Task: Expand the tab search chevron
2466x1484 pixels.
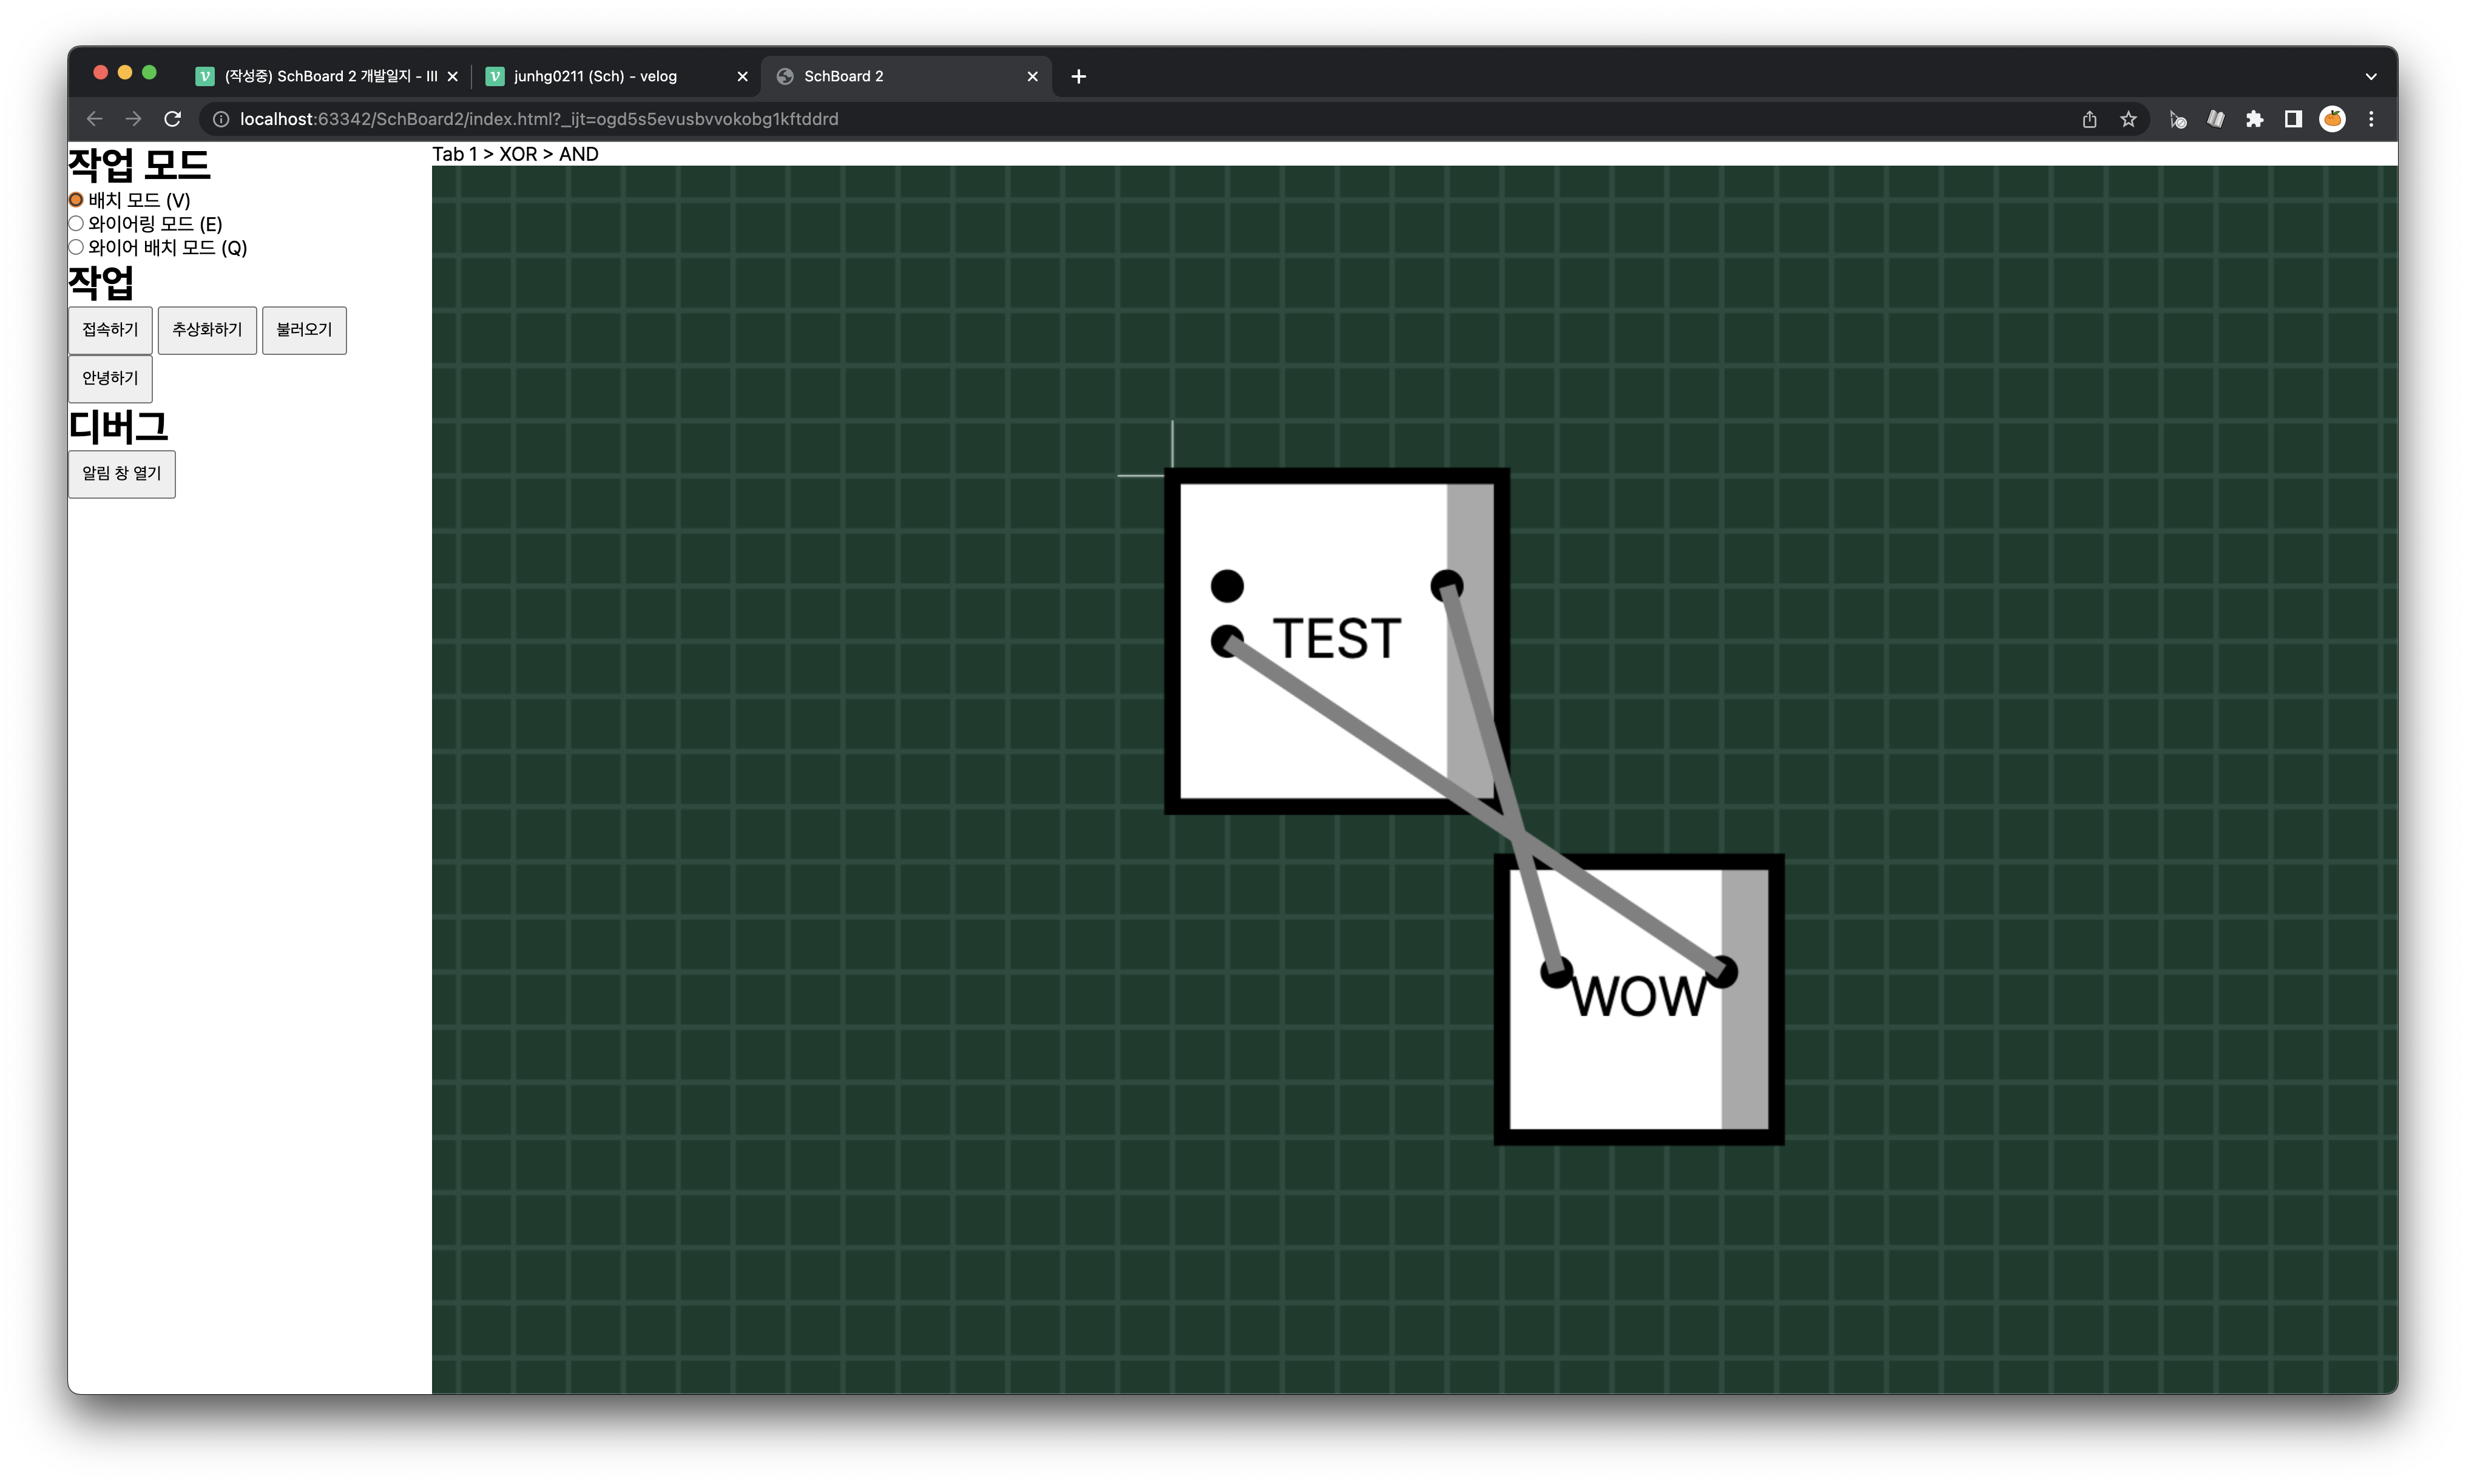Action: click(x=2370, y=76)
